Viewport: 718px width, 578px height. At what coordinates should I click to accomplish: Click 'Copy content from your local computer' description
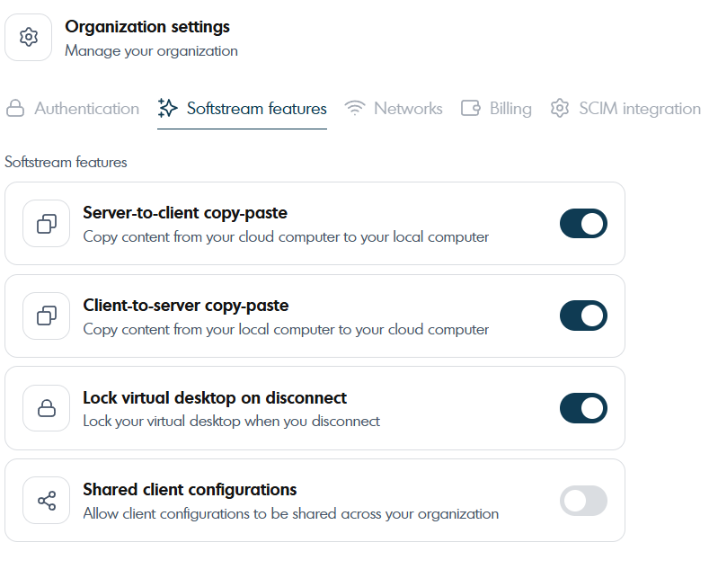pyautogui.click(x=286, y=329)
